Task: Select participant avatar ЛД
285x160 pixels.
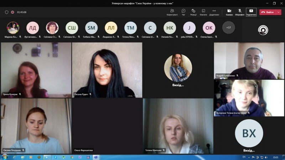Action: 32,28
